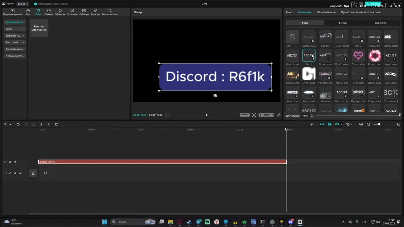The width and height of the screenshot is (404, 227).
Task: Adjust the timeline zoom slider
Action: [x=377, y=124]
